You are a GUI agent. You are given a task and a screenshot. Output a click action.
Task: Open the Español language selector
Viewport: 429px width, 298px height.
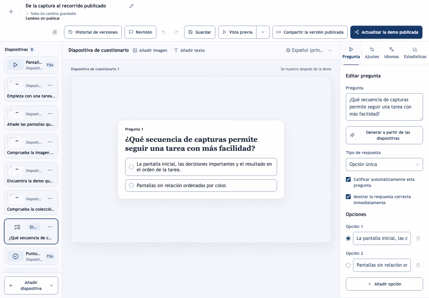point(309,50)
